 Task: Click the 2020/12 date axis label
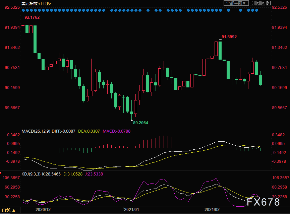[43, 210]
